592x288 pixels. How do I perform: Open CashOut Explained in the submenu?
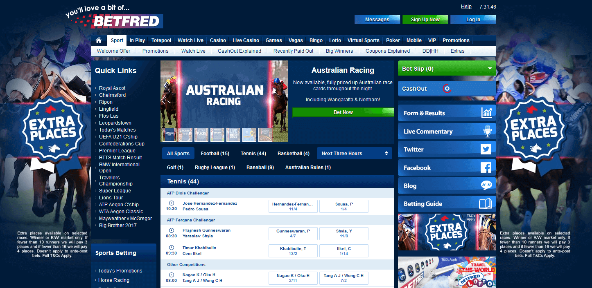click(240, 51)
